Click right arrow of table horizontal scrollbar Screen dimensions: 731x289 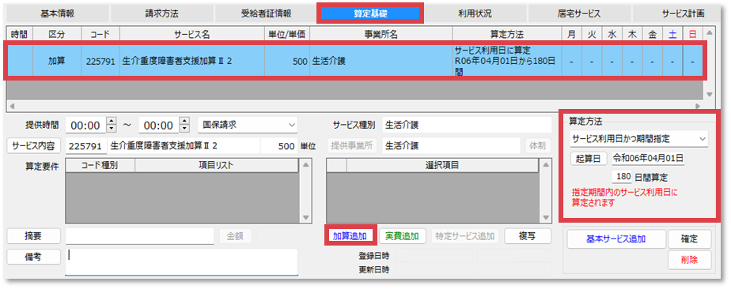coord(698,106)
